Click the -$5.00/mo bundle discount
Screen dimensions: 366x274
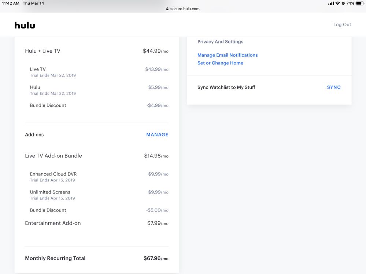[x=157, y=210]
